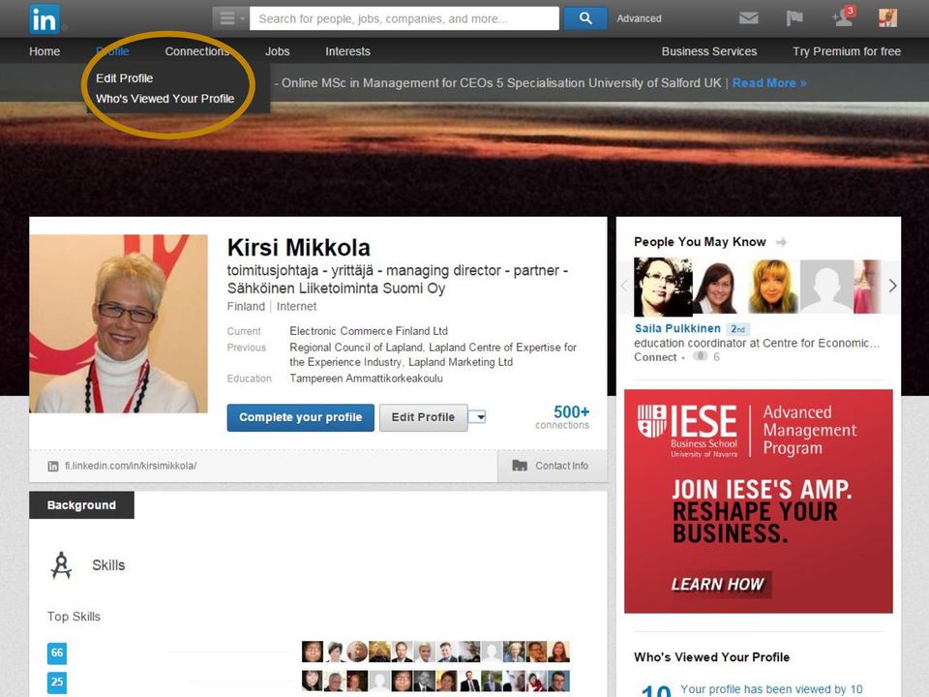Viewport: 929px width, 697px height.
Task: Click the 66 endorsements badge
Action: click(x=57, y=652)
